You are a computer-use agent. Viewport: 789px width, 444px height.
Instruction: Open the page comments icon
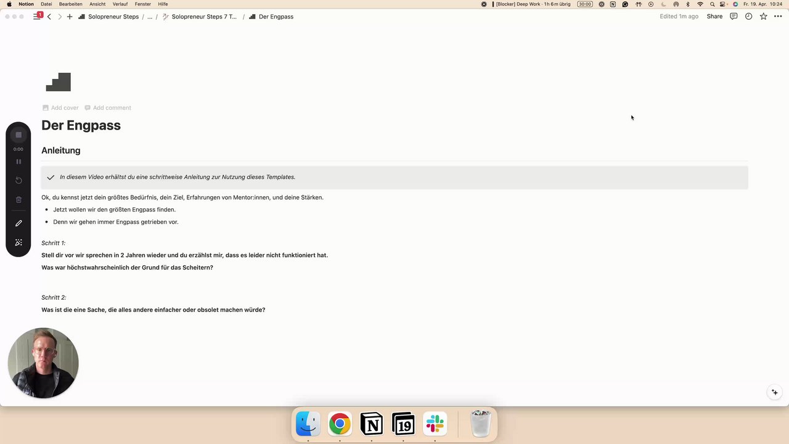click(734, 17)
